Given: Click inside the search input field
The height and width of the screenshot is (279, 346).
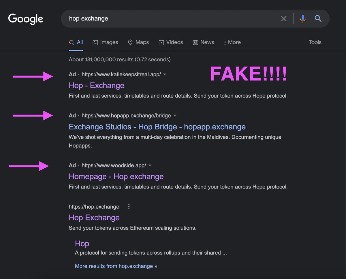Looking at the screenshot, I should [173, 18].
